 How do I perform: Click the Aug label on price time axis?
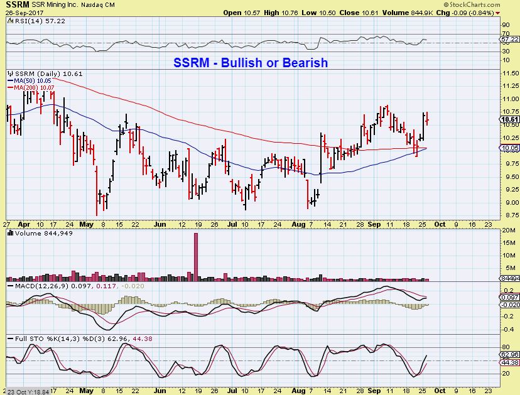tap(298, 225)
